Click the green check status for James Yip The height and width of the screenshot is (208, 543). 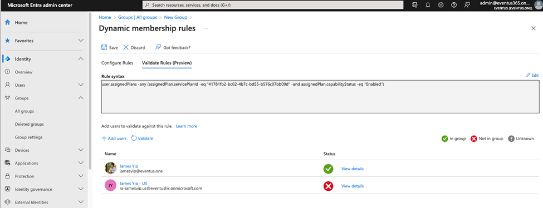pyautogui.click(x=328, y=169)
